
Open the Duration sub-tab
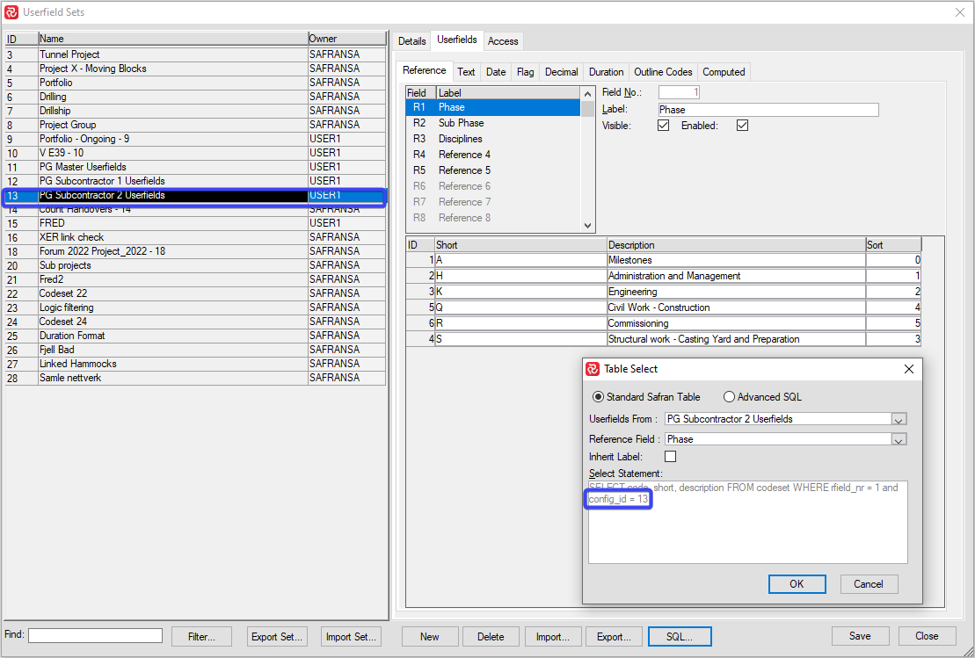click(607, 72)
